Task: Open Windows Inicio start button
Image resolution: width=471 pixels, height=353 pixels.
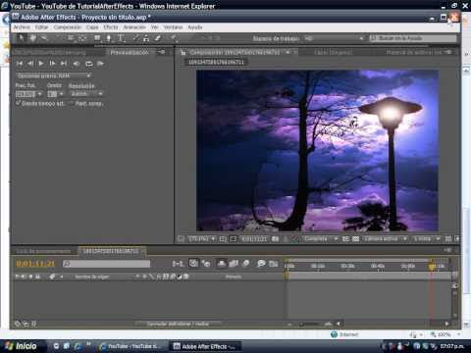Action: pos(22,346)
